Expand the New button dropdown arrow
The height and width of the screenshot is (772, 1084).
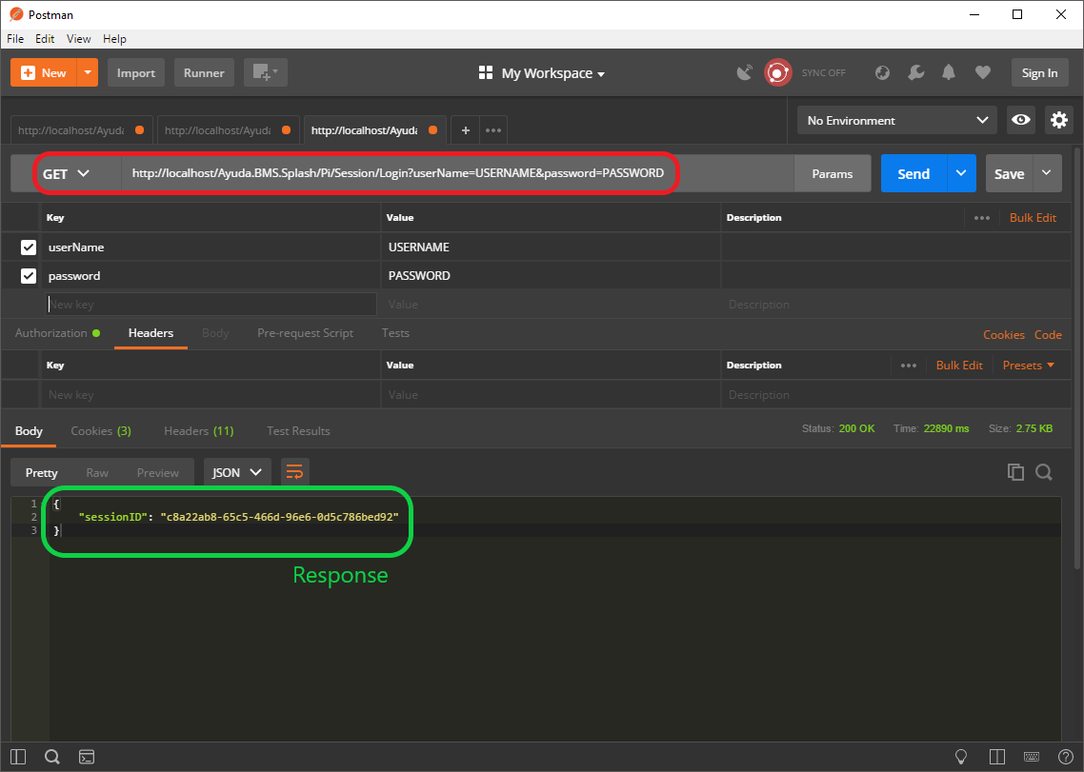tap(88, 72)
